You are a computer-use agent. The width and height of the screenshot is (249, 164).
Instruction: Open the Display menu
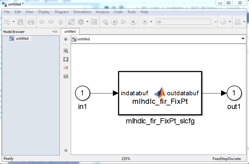click(x=44, y=12)
